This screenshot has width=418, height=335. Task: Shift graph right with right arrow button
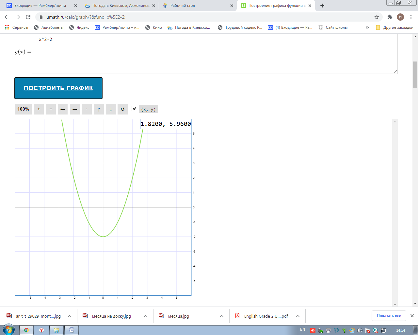[75, 109]
